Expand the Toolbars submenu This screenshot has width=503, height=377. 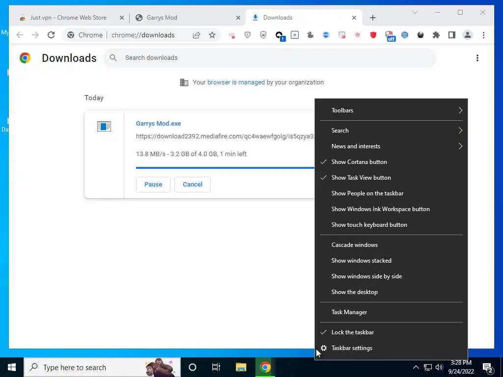[391, 110]
